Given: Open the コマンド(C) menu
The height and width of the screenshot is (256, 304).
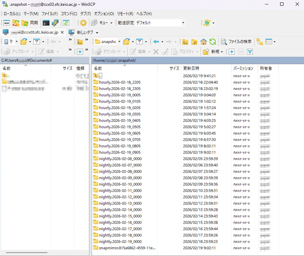Looking at the screenshot, I should 69,14.
